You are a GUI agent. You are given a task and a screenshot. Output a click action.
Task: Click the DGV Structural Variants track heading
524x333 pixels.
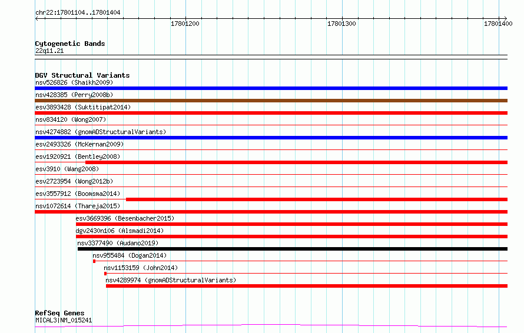coord(82,75)
